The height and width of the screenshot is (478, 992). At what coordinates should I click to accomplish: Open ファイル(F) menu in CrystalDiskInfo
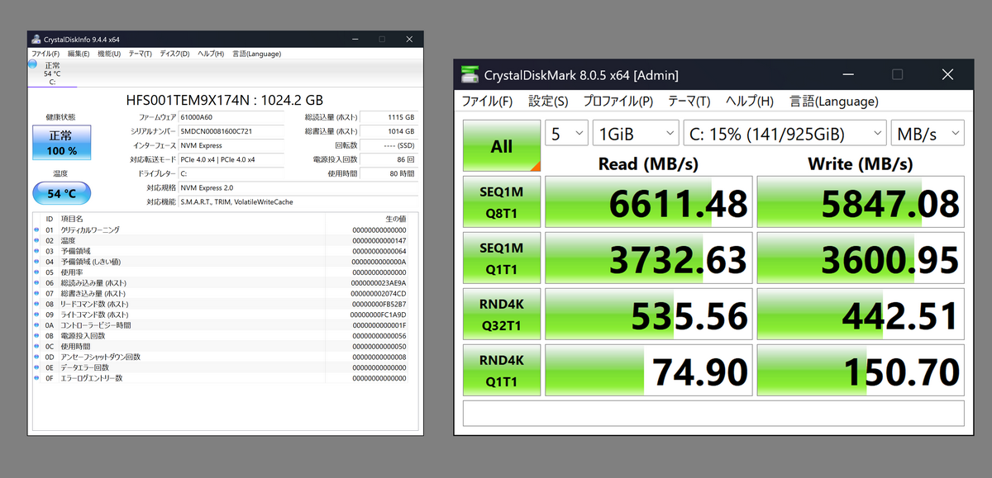[x=45, y=54]
